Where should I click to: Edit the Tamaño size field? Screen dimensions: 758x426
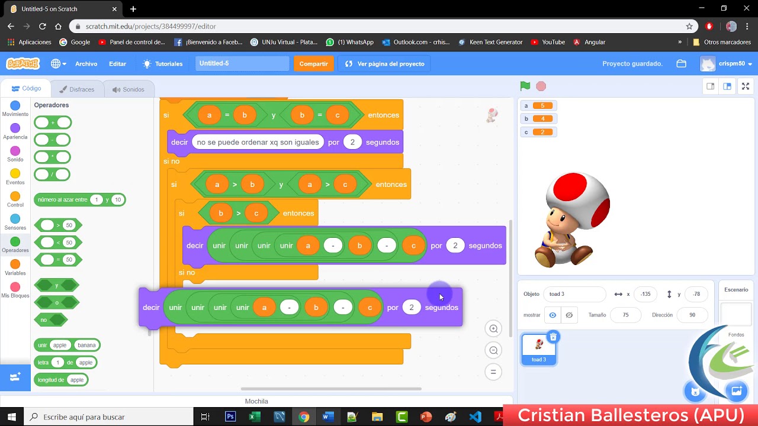click(x=625, y=315)
